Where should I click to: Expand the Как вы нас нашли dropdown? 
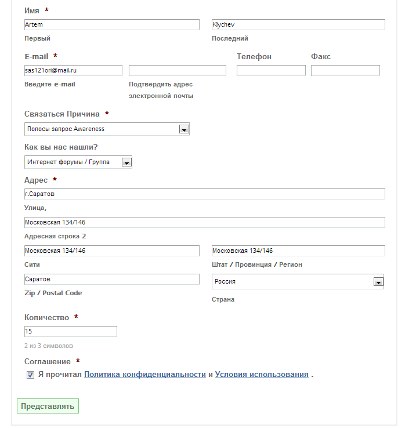click(x=126, y=162)
